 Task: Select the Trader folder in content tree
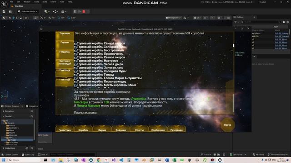click(x=13, y=140)
